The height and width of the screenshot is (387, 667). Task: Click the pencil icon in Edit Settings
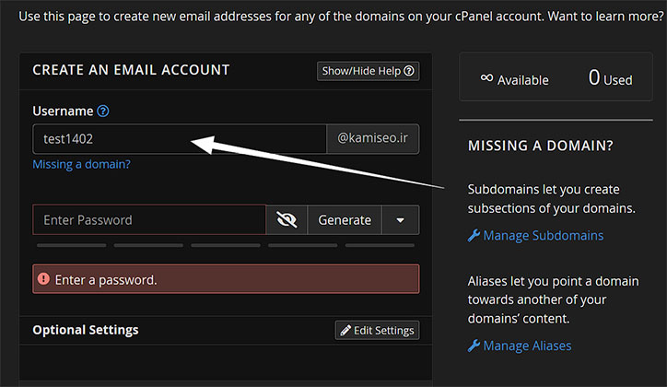[345, 331]
